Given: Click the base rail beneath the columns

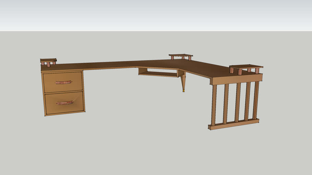Looking at the screenshot, I should [x=233, y=124].
